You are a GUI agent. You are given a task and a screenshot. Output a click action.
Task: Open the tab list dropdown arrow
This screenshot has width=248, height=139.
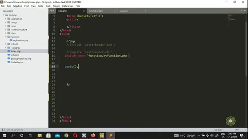(245, 11)
